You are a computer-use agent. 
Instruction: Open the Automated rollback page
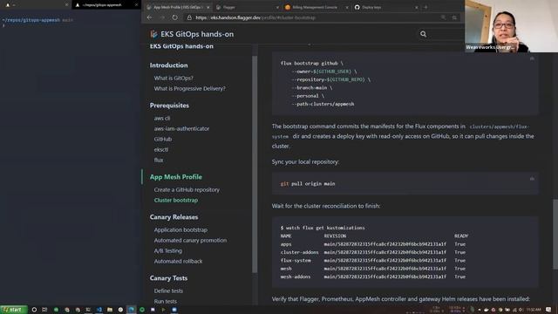178,261
